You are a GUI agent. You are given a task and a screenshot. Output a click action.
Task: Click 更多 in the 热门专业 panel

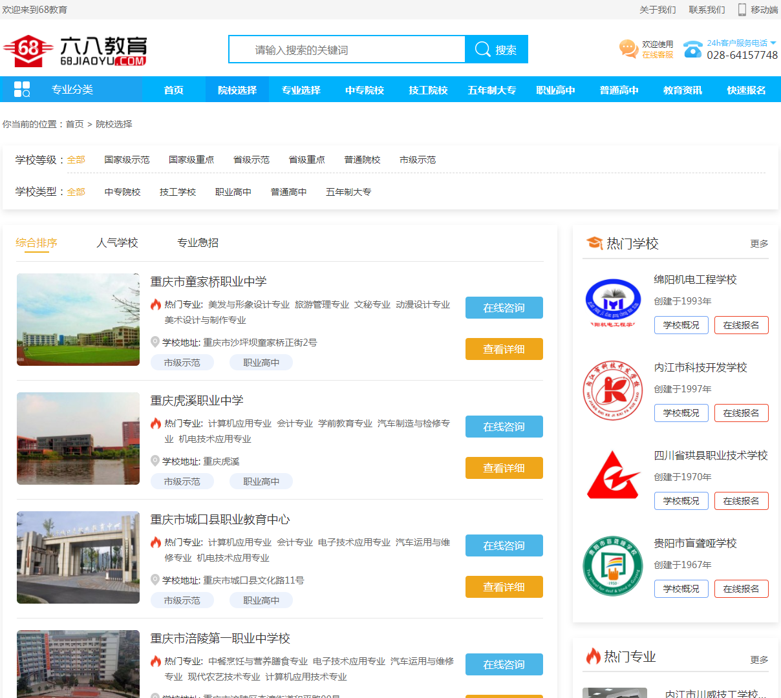point(759,660)
